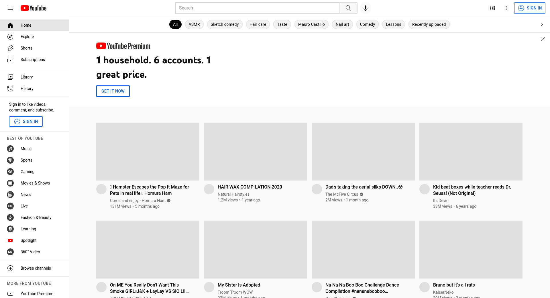Click the Music category icon

pos(10,149)
